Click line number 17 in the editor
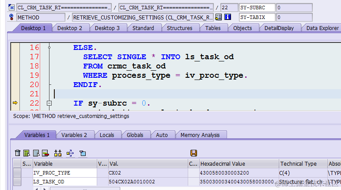This screenshot has height=190, width=341. click(34, 57)
